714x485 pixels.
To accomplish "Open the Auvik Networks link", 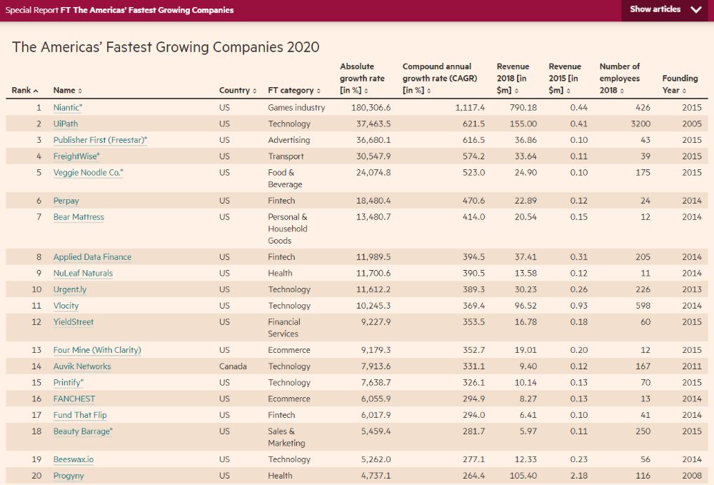I will [x=82, y=366].
